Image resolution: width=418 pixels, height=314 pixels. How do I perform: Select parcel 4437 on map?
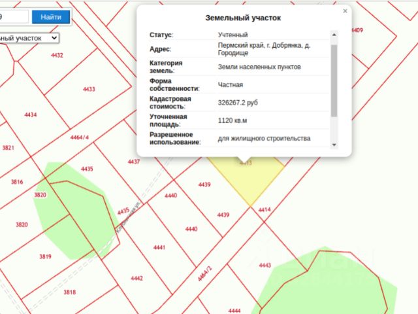(134, 162)
